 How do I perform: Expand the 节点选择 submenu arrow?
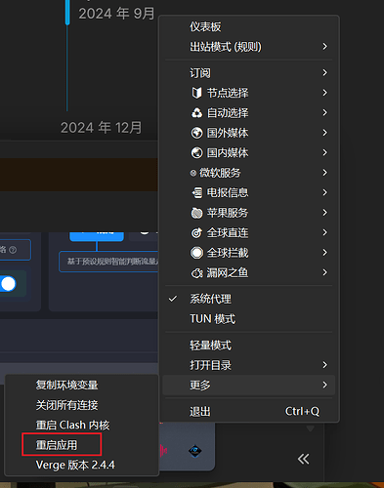pyautogui.click(x=324, y=93)
